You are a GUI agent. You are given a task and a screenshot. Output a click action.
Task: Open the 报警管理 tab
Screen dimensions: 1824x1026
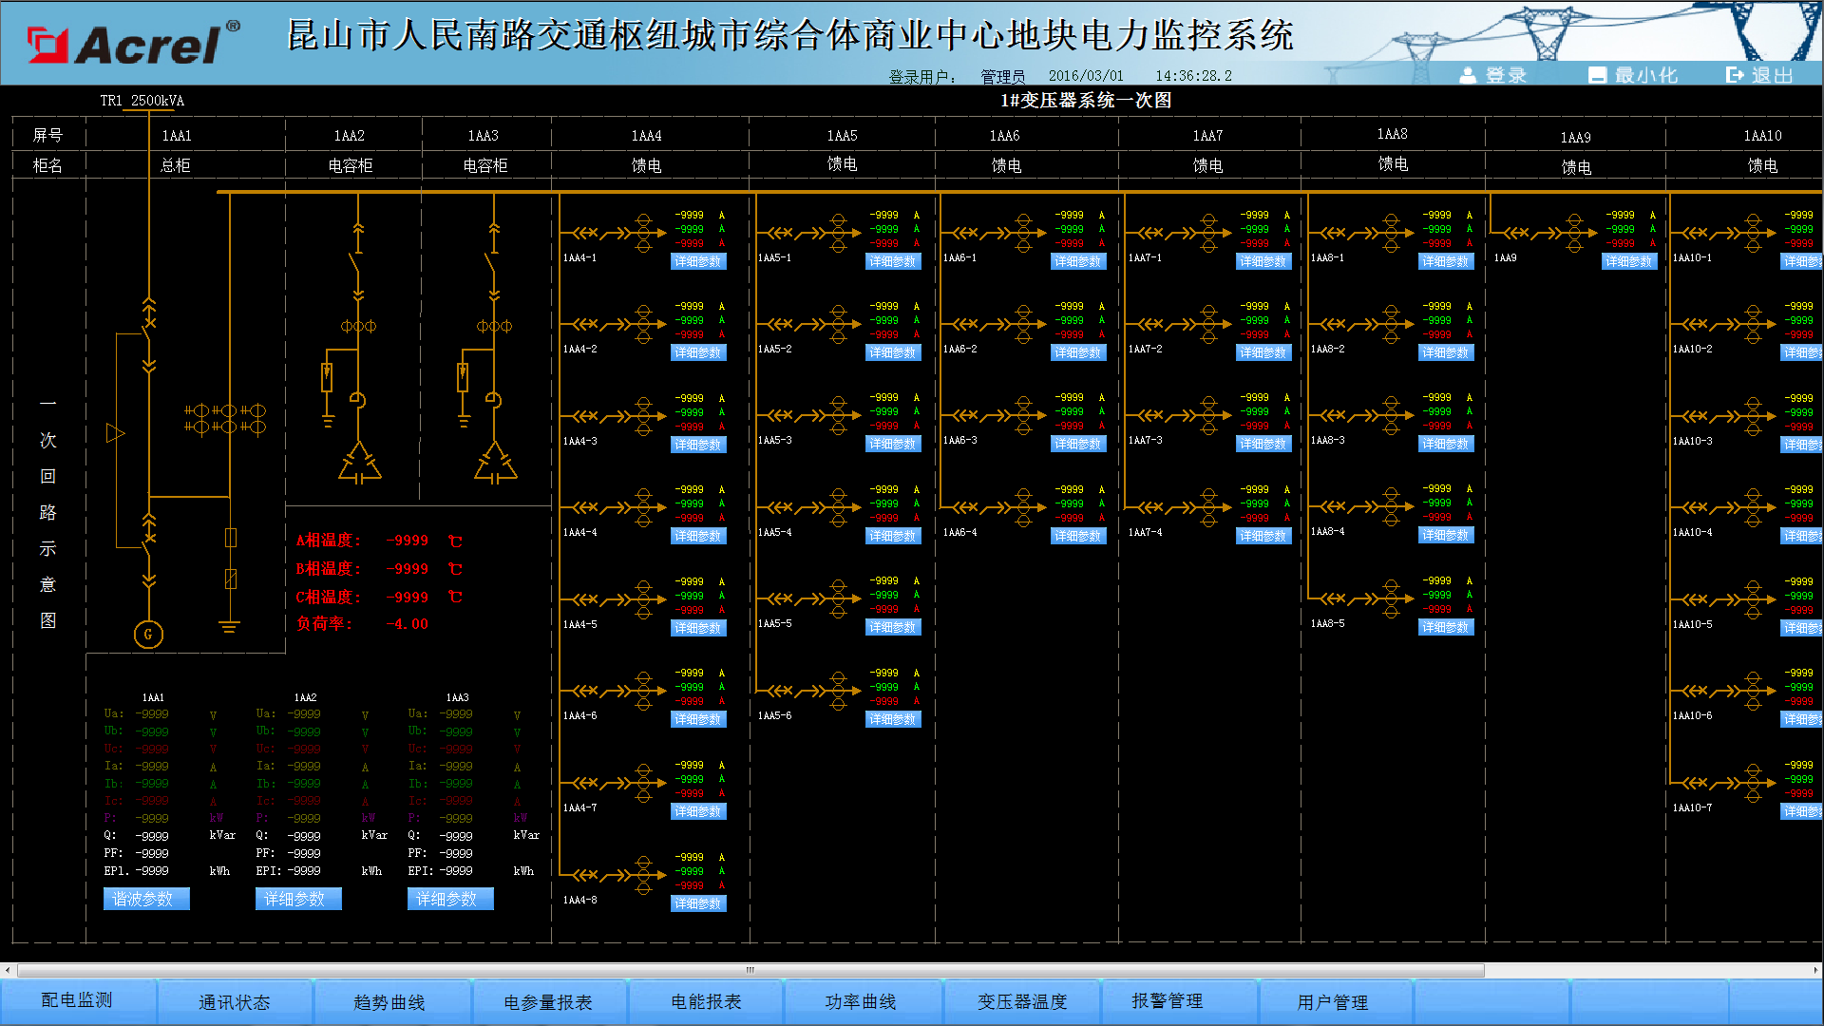[1167, 1001]
